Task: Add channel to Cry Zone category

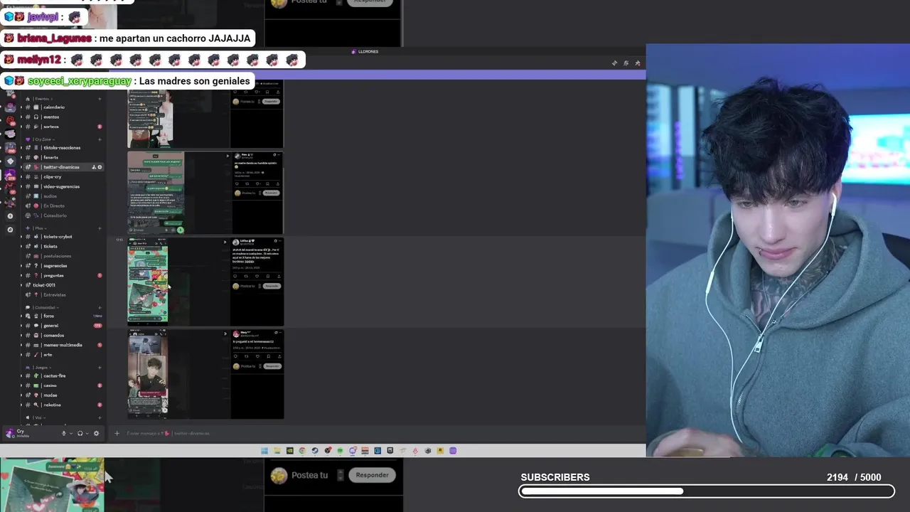Action: coord(100,139)
